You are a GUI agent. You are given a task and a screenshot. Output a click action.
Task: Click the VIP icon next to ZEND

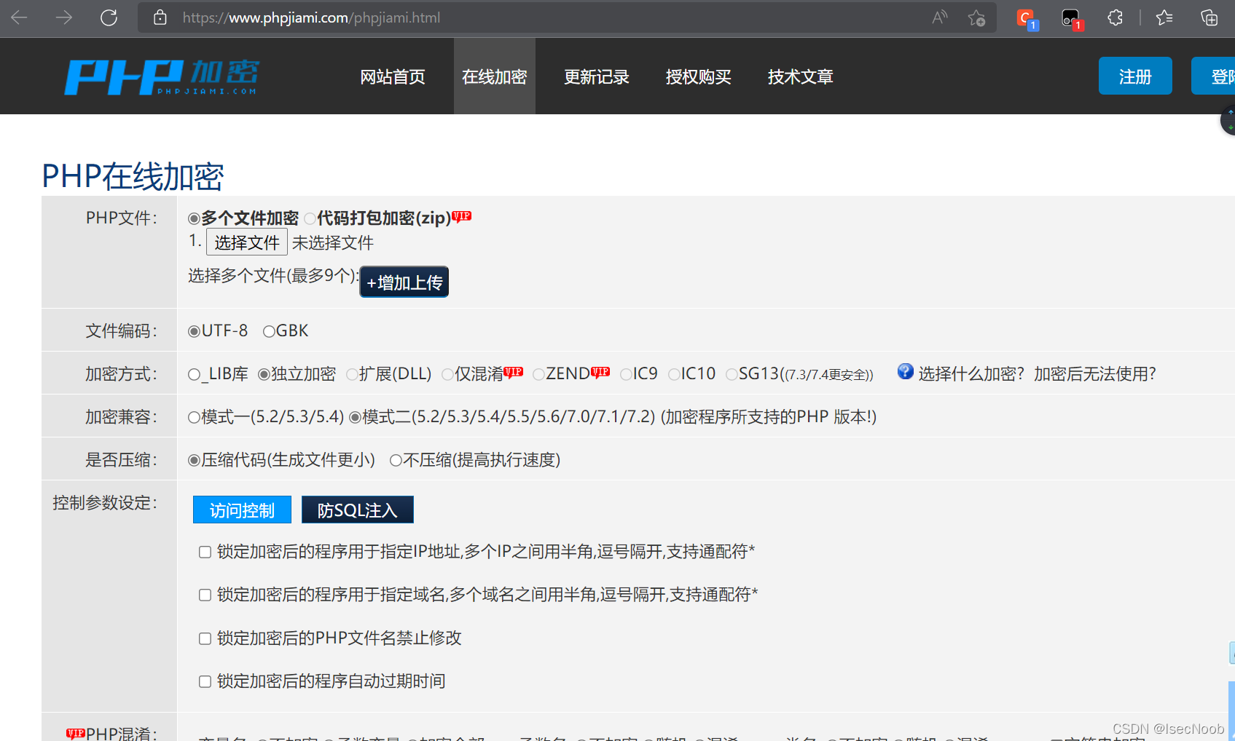click(600, 371)
